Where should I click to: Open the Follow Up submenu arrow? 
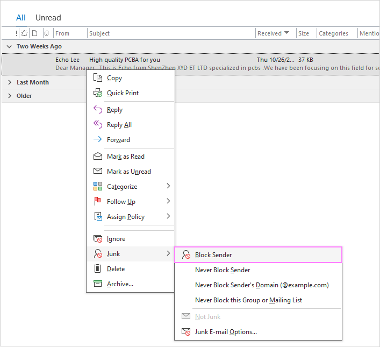tap(168, 201)
